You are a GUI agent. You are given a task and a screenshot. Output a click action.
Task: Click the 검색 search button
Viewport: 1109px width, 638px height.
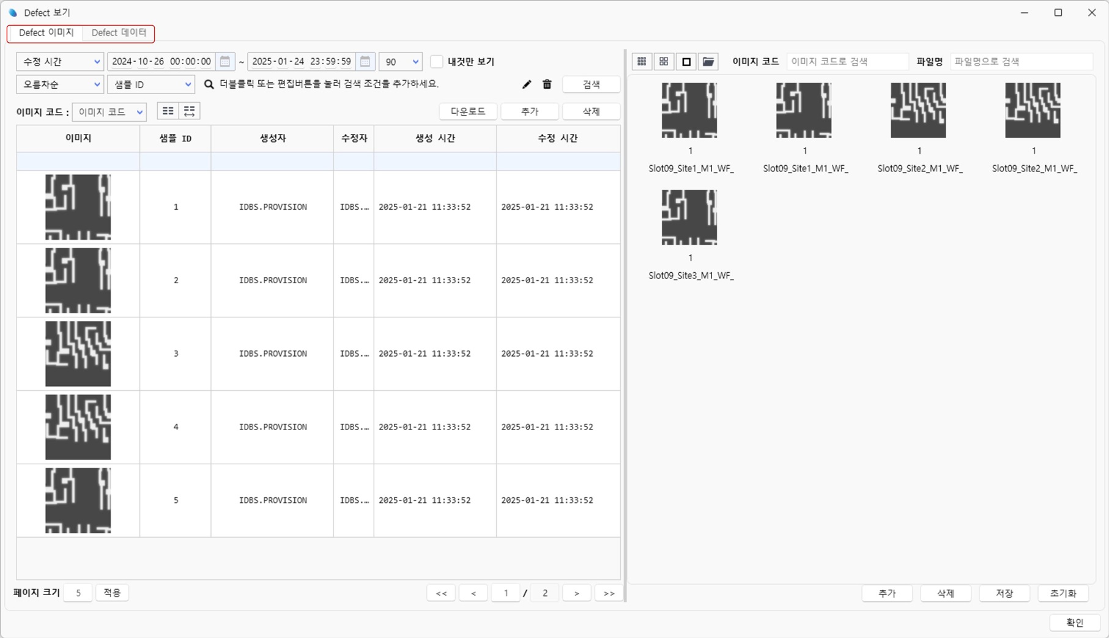591,84
